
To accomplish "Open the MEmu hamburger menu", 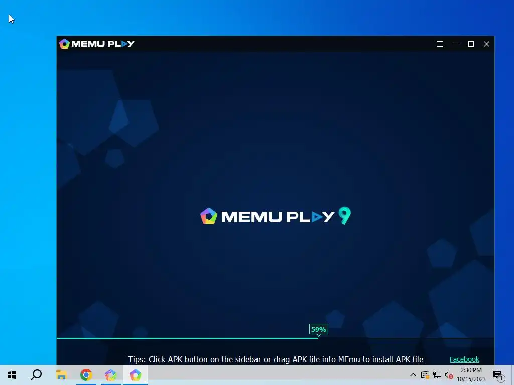I will pyautogui.click(x=440, y=44).
